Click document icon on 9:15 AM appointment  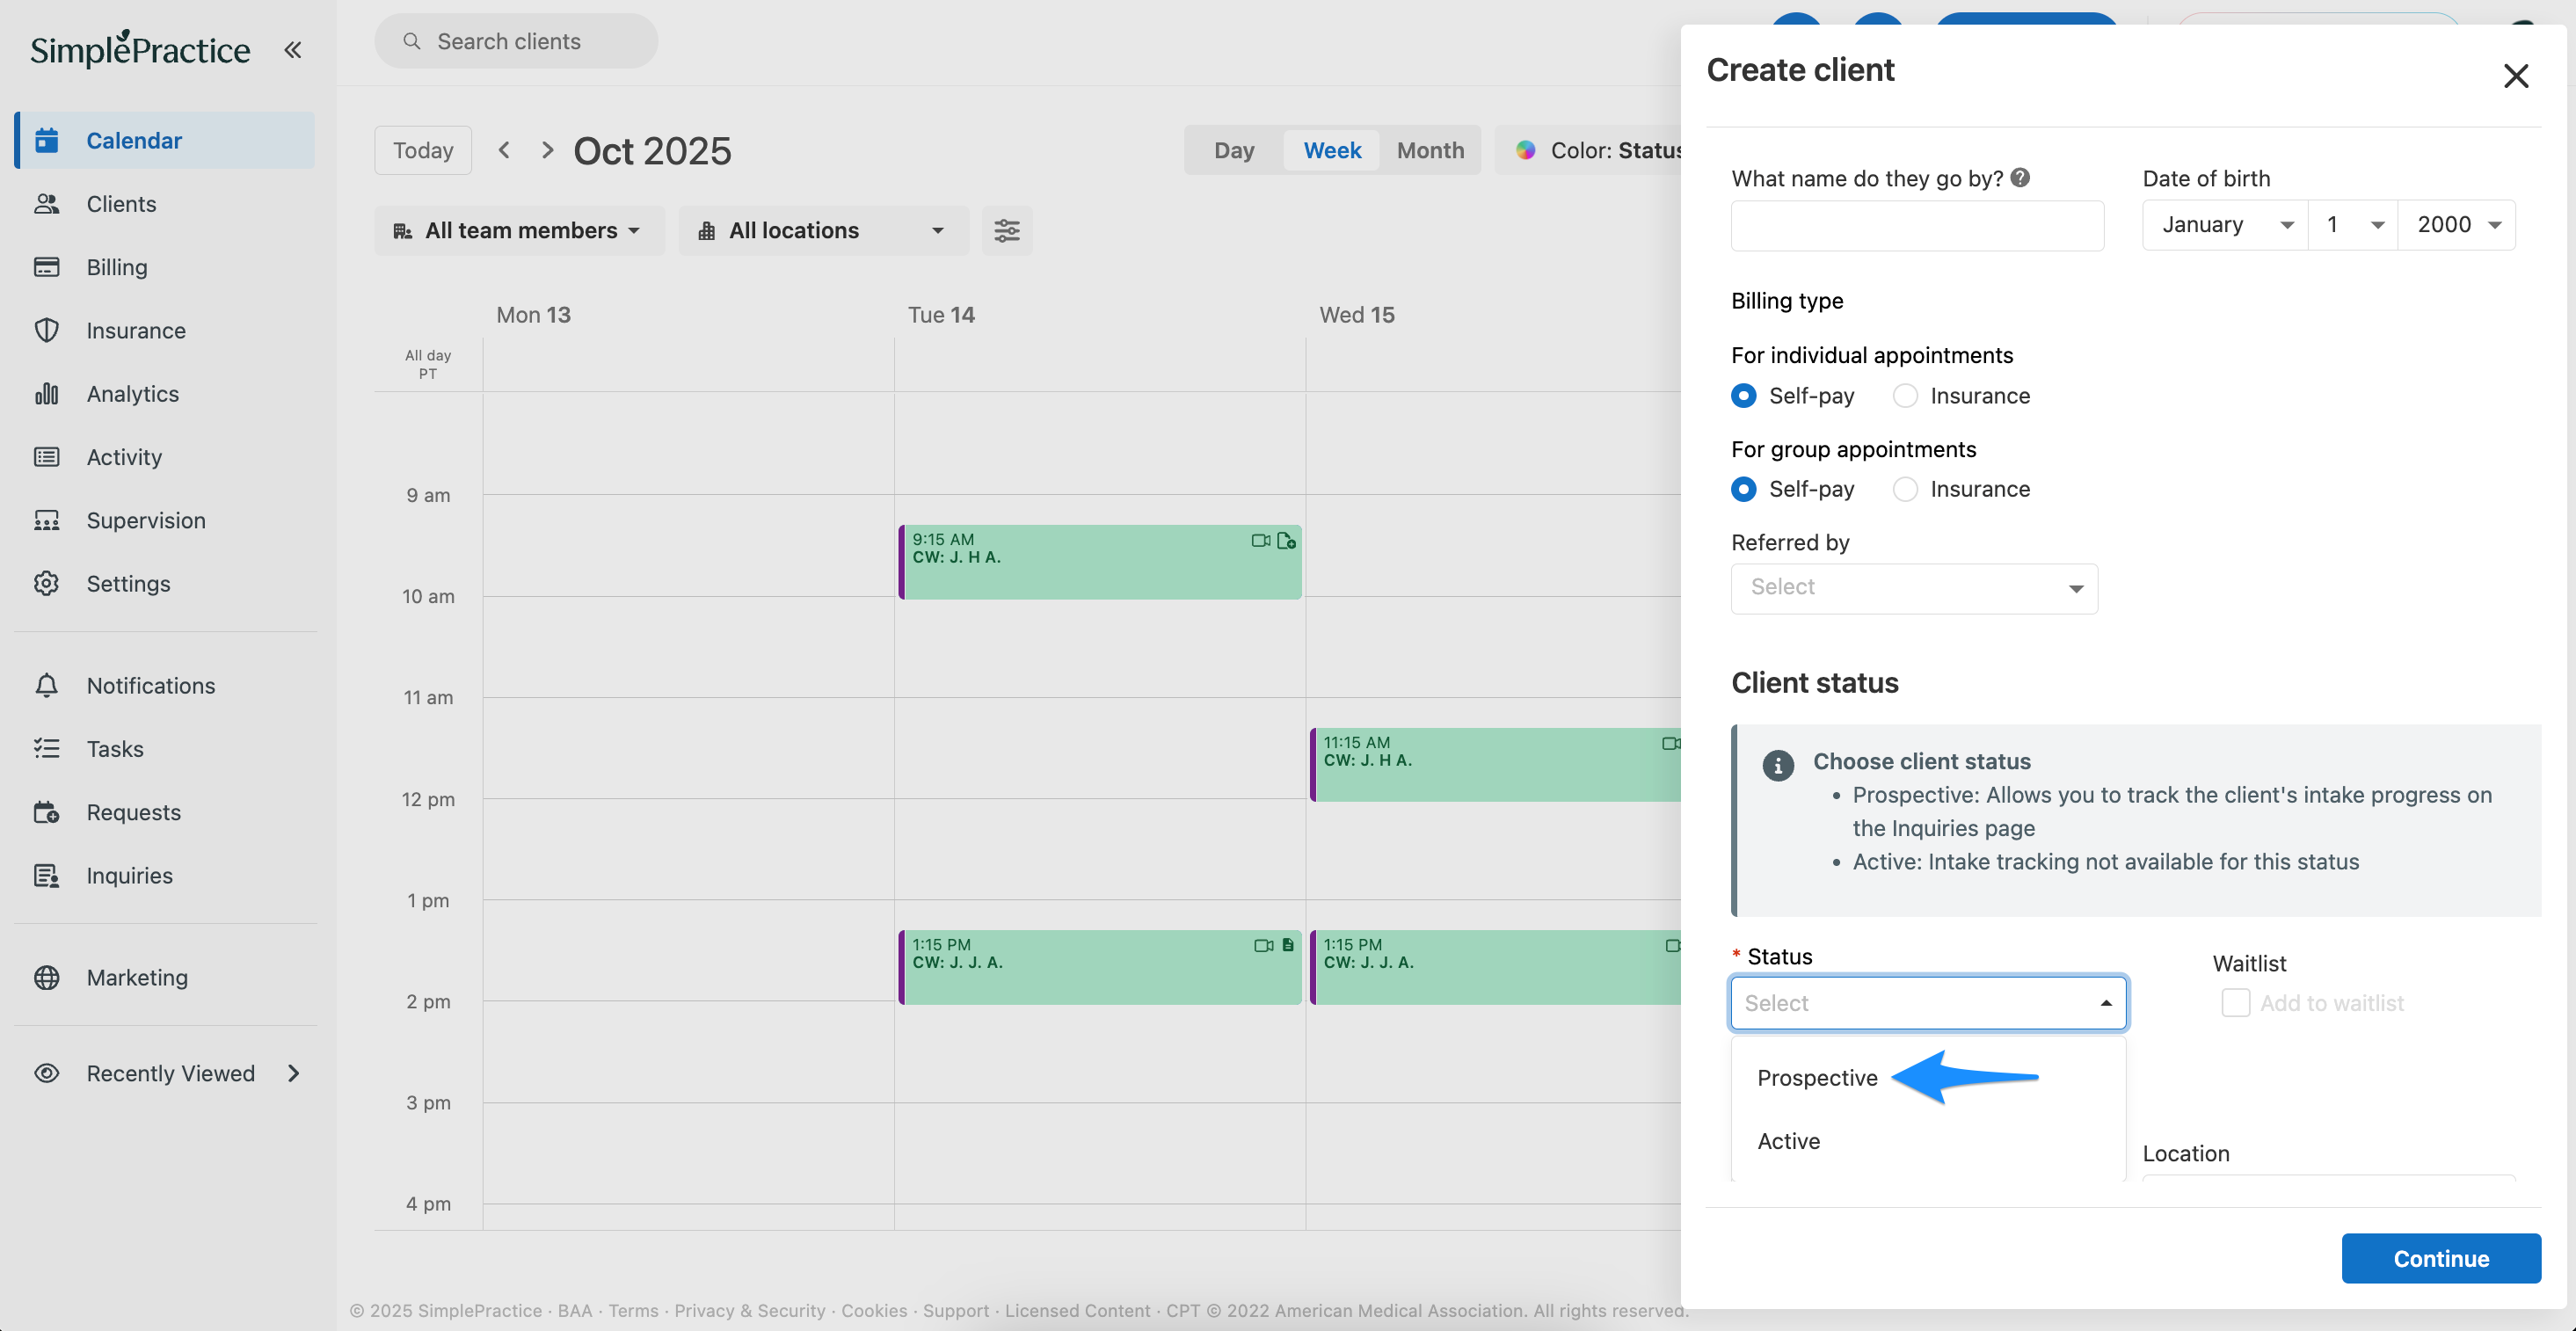click(1286, 541)
